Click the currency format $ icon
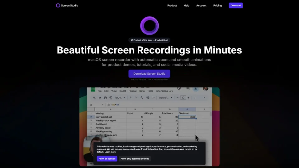The height and width of the screenshot is (168, 299). (x=131, y=97)
